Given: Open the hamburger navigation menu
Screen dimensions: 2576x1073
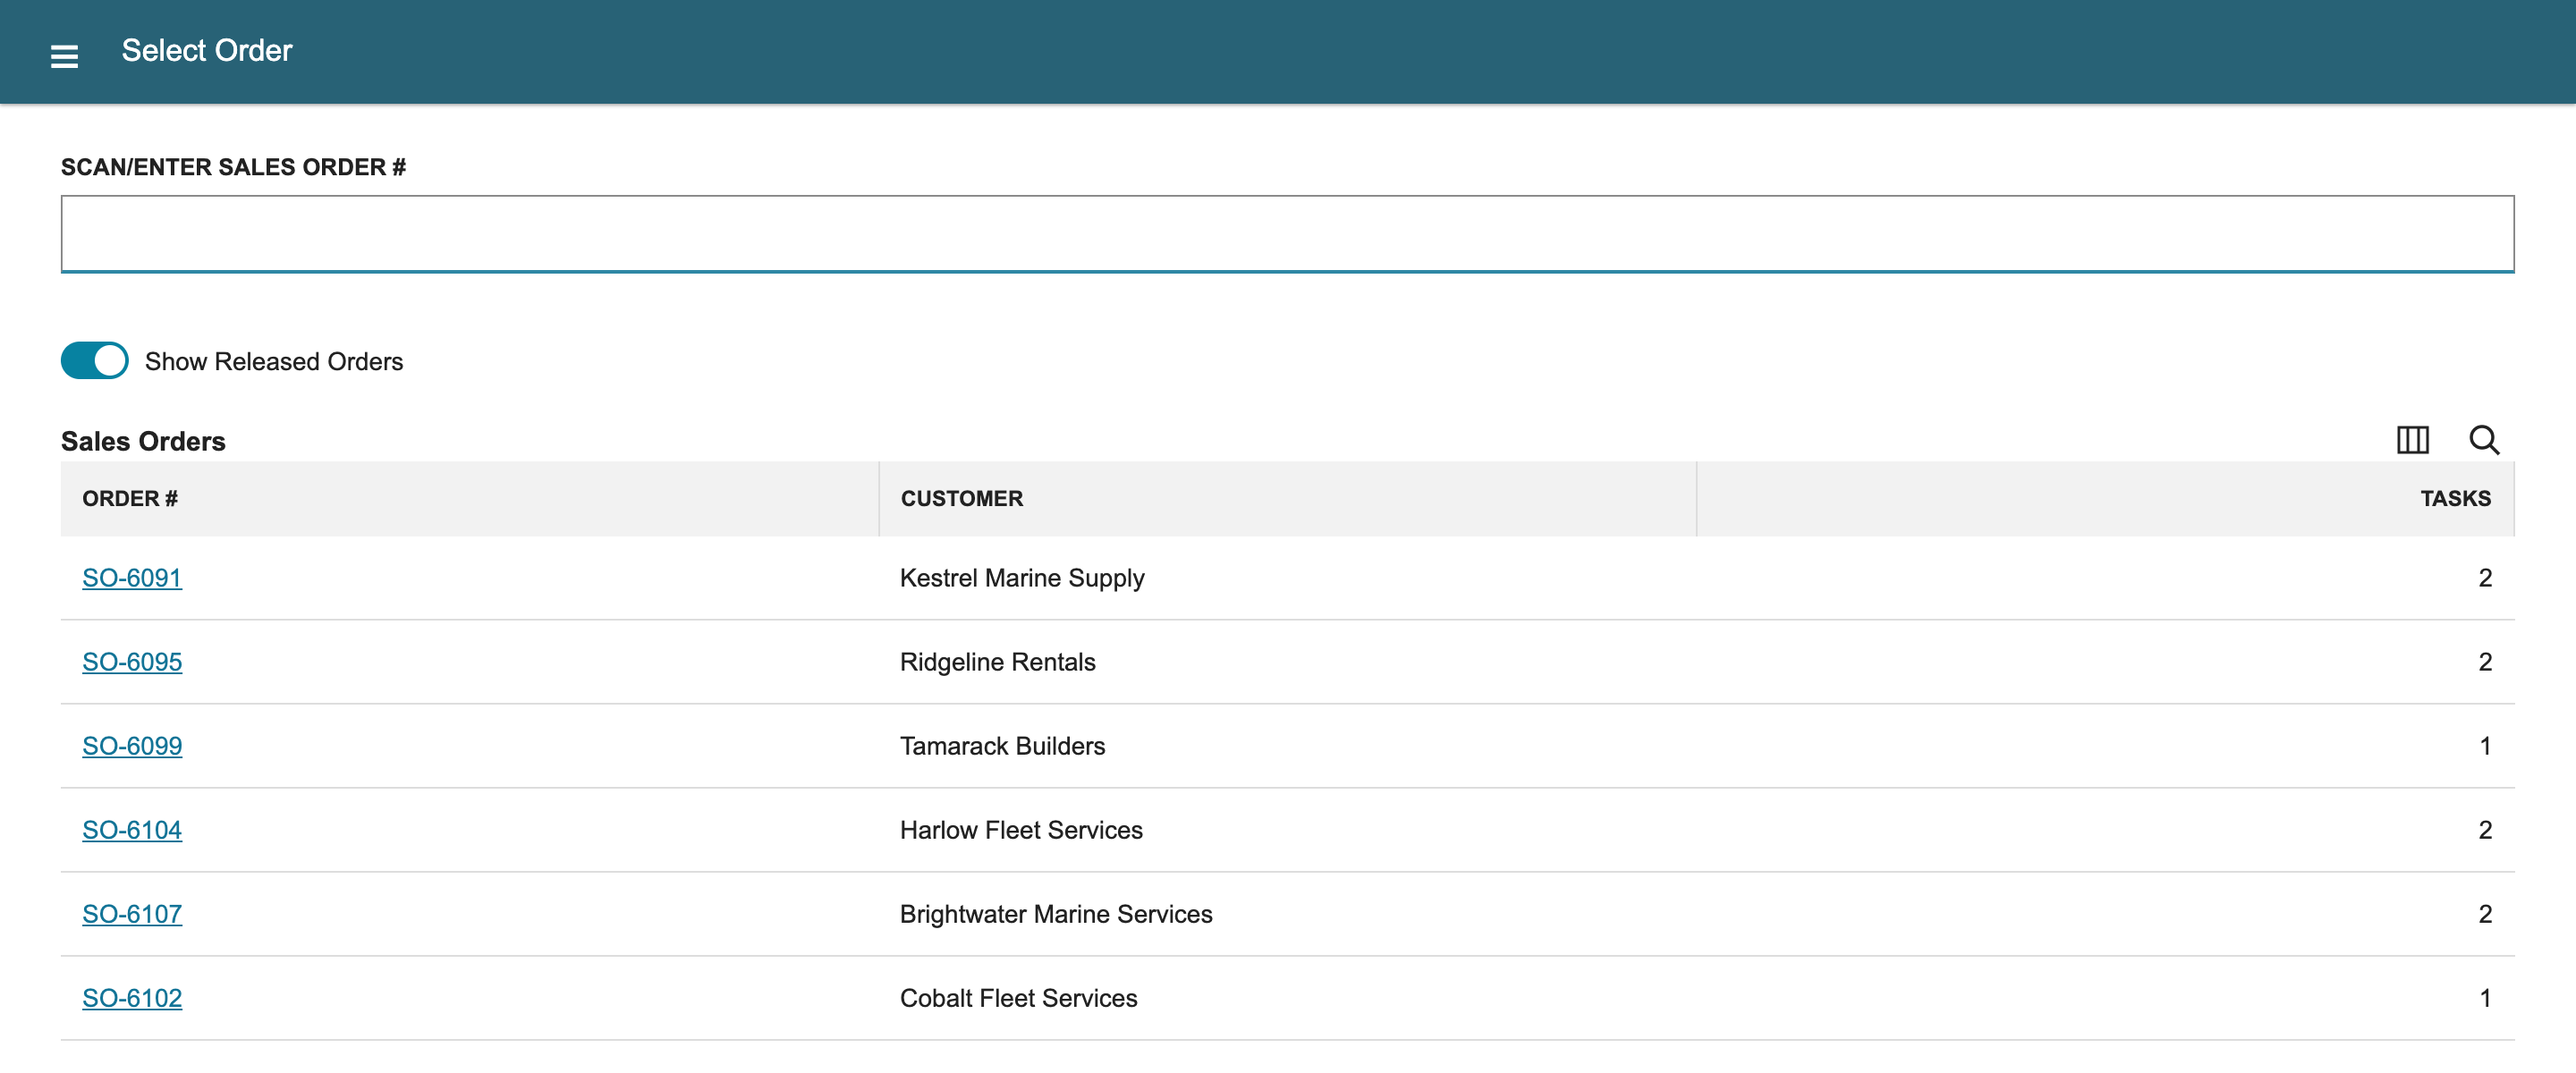Looking at the screenshot, I should coord(64,56).
